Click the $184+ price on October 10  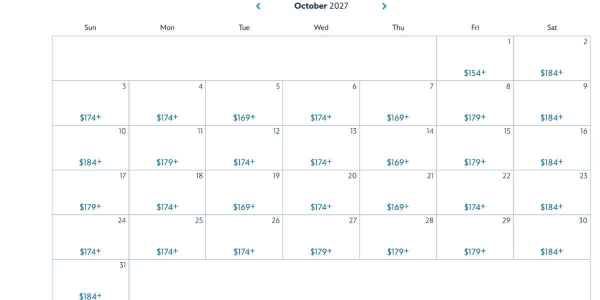[90, 162]
